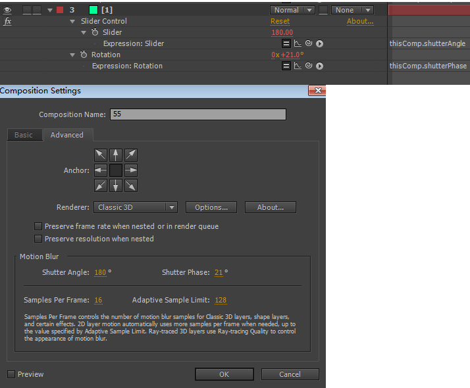Reset the Slider Control effect
This screenshot has width=470, height=388.
280,21
